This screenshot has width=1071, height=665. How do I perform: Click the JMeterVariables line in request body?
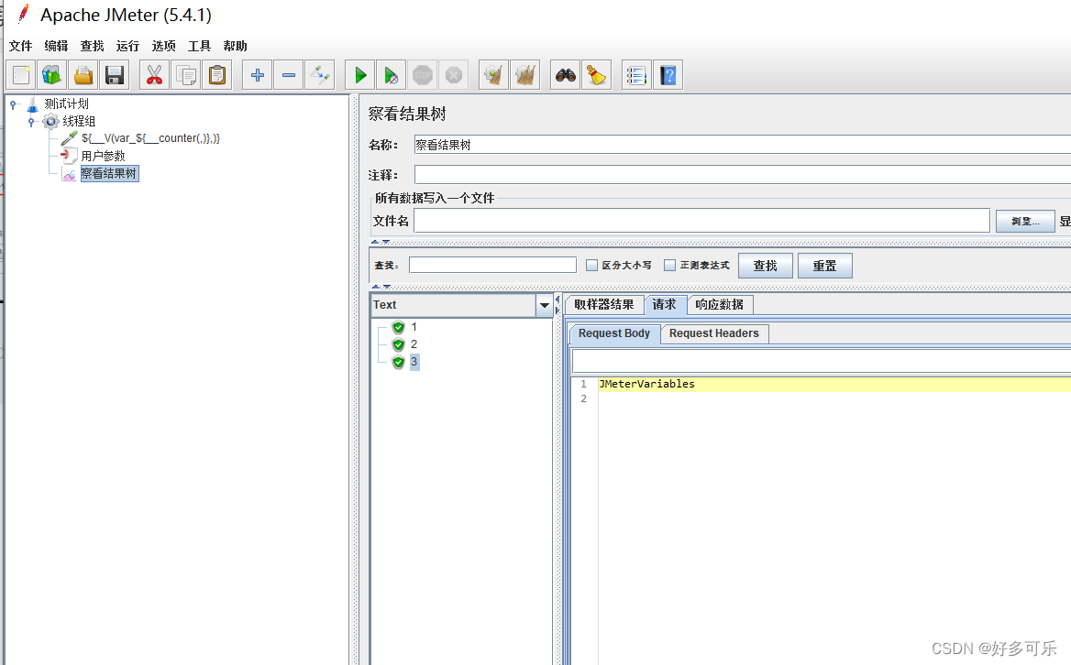pos(646,384)
